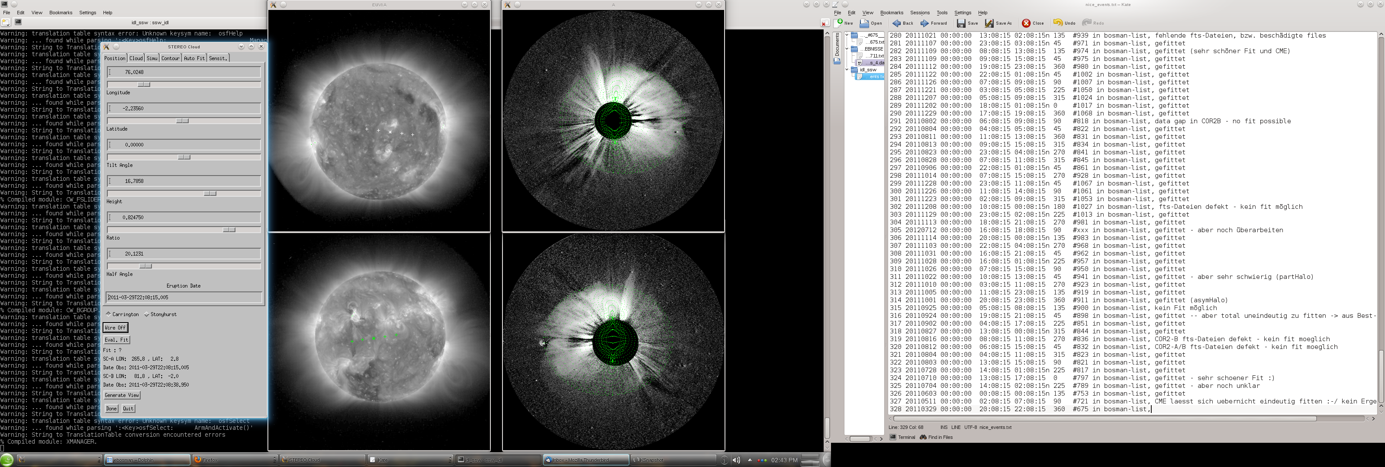Click the volume icon in system tray
The height and width of the screenshot is (467, 1385).
click(x=736, y=460)
